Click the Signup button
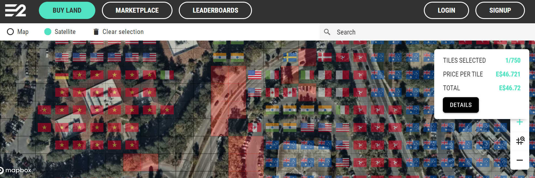This screenshot has width=535, height=178. click(500, 10)
